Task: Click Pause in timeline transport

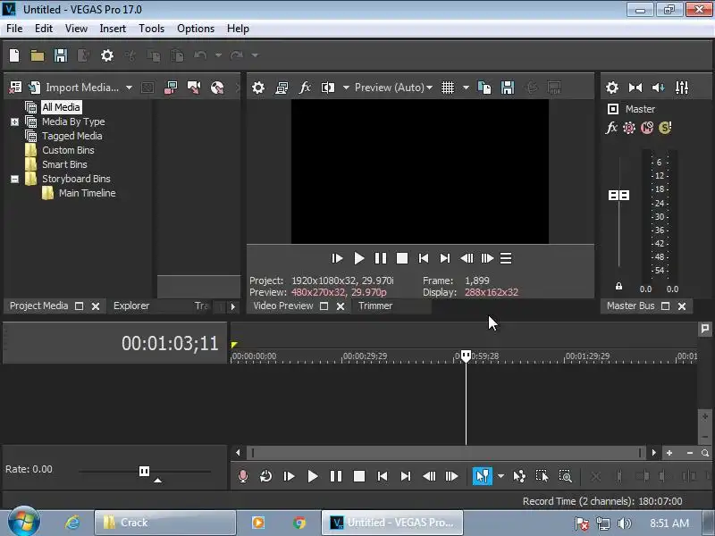Action: [336, 476]
